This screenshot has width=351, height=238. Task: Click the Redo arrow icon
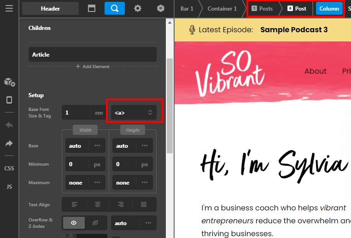[9, 143]
